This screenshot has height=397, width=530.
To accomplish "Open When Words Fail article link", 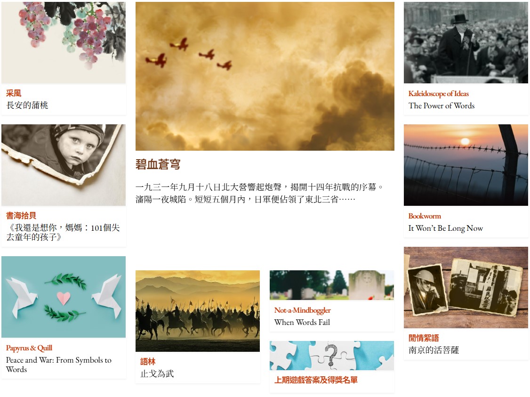I will point(302,322).
